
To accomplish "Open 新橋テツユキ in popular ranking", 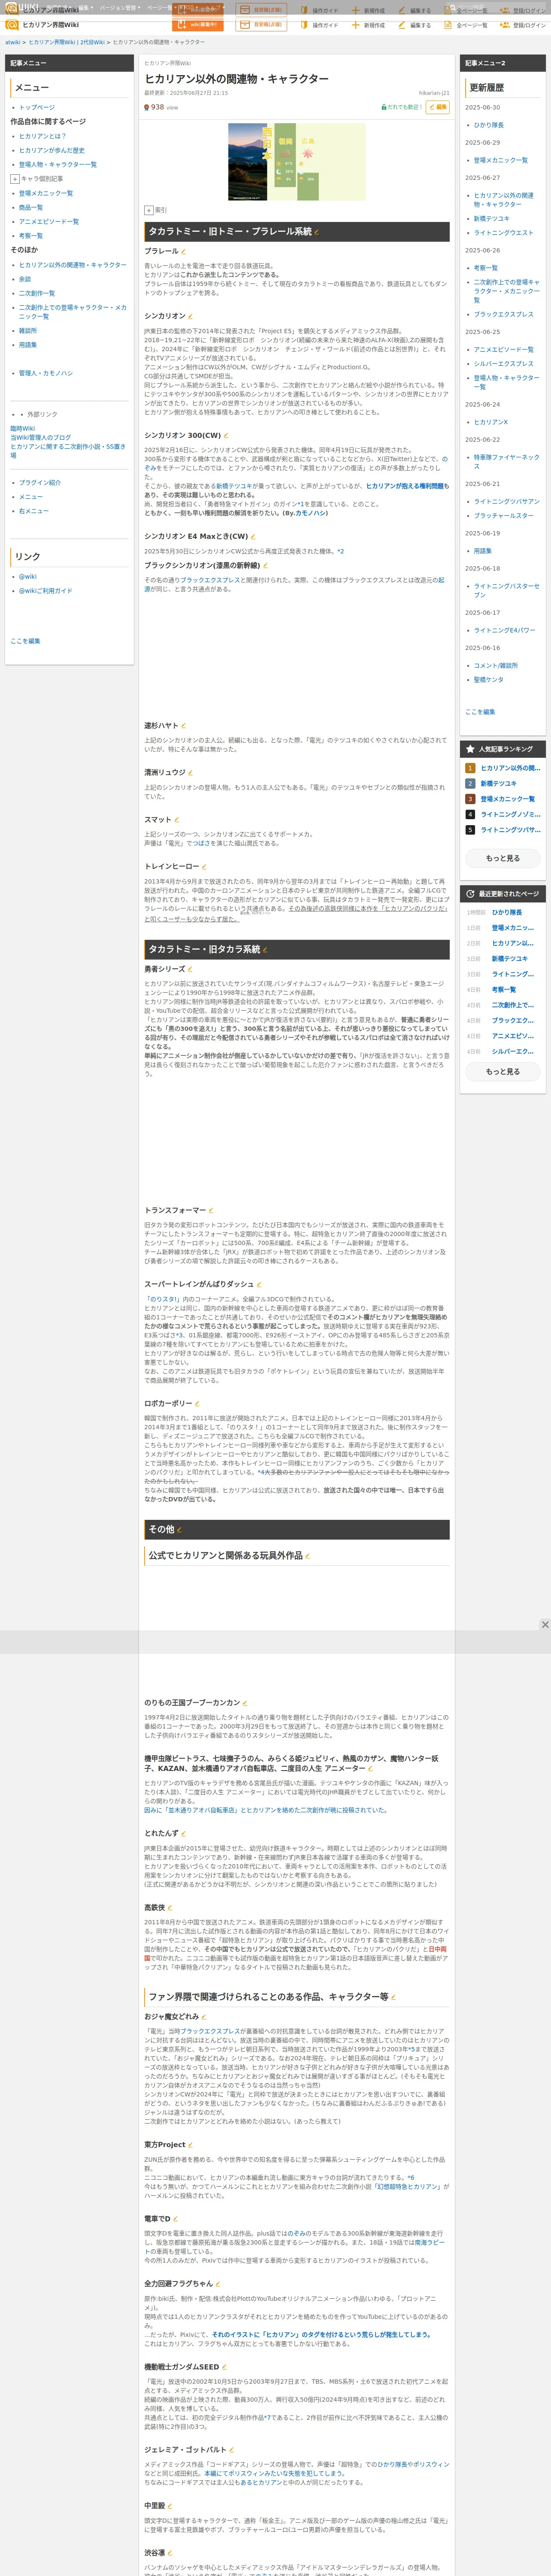I will click(499, 784).
